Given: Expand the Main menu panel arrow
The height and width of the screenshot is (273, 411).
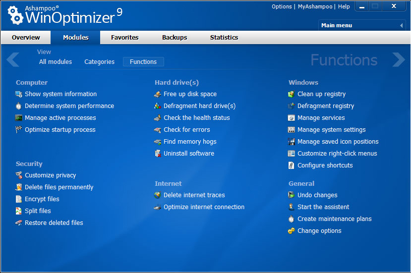Looking at the screenshot, I should click(x=401, y=25).
